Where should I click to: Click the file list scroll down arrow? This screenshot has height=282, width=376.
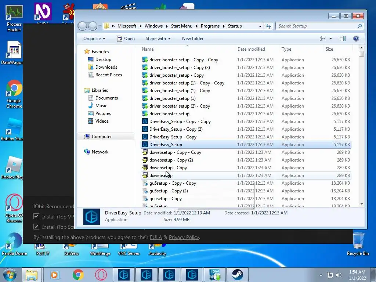tap(362, 204)
